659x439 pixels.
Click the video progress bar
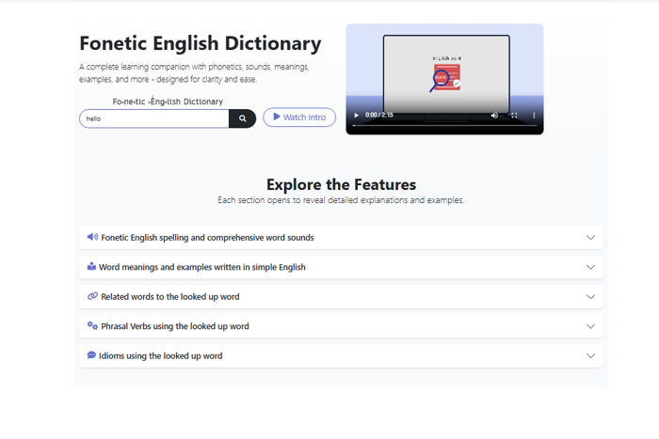point(444,125)
